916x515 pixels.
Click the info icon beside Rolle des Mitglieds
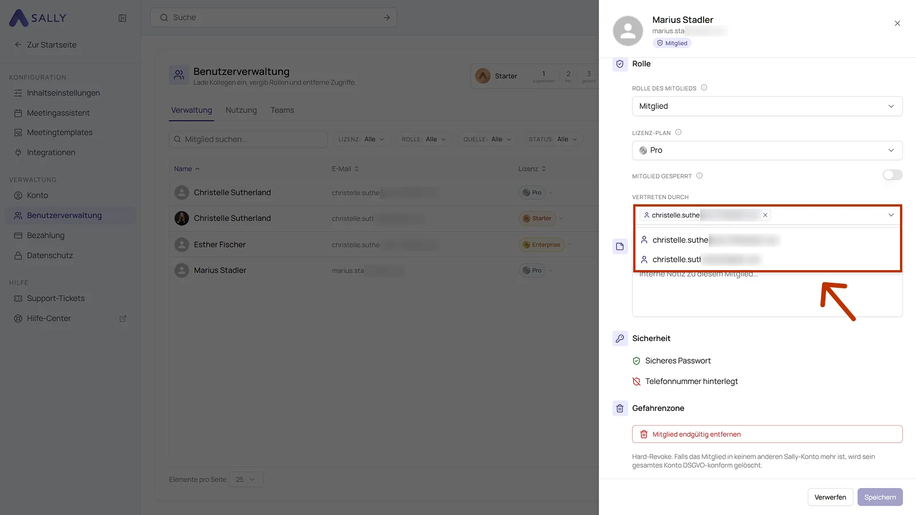point(704,88)
